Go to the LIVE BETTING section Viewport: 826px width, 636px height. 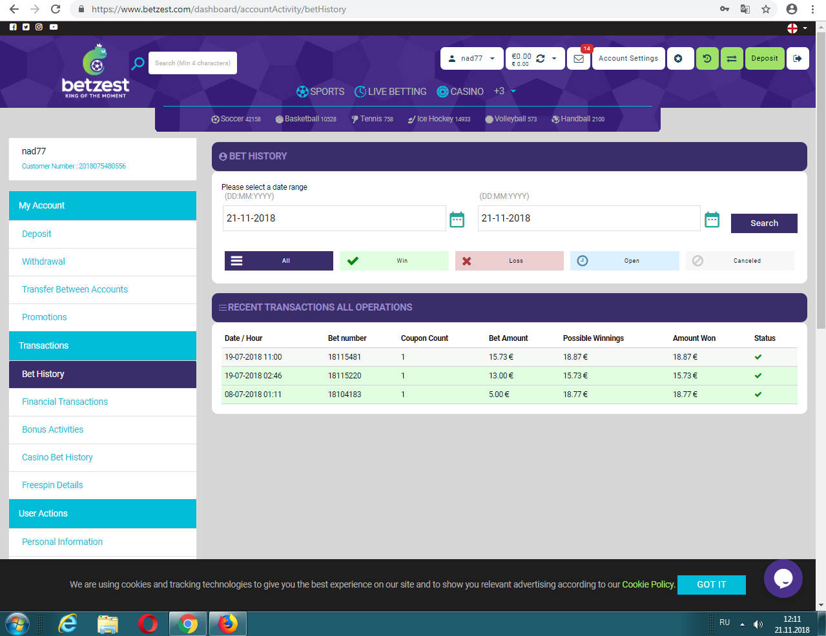pyautogui.click(x=390, y=92)
